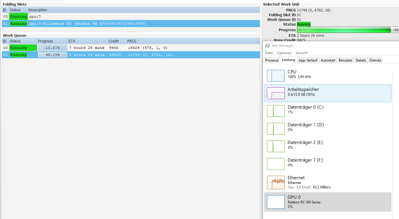Click the Selected Work Unit progress bar
The width and height of the screenshot is (399, 219).
pyautogui.click(x=348, y=30)
